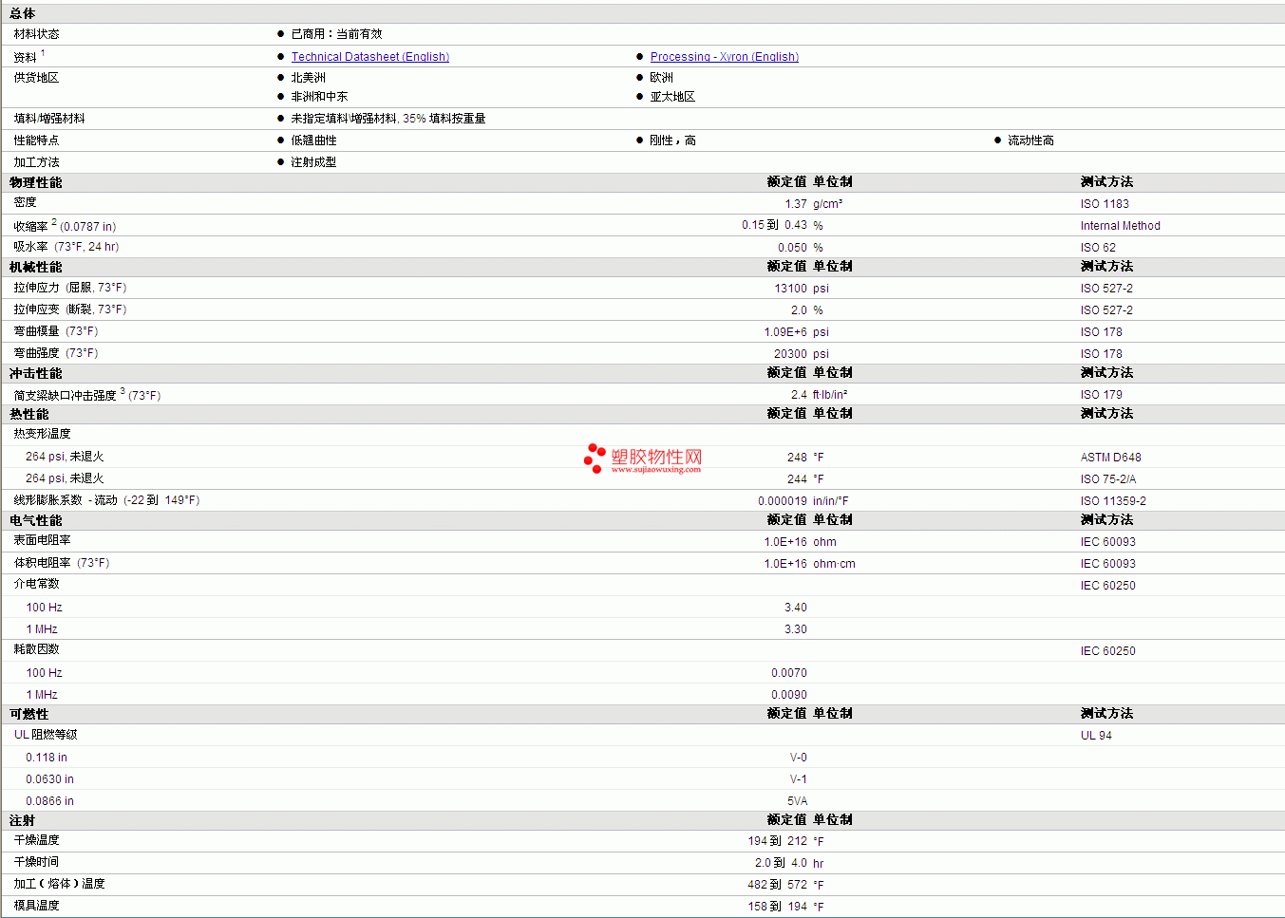Screen dimensions: 1285x918
Task: Select the 可燃性 section header
Action: coord(29,714)
